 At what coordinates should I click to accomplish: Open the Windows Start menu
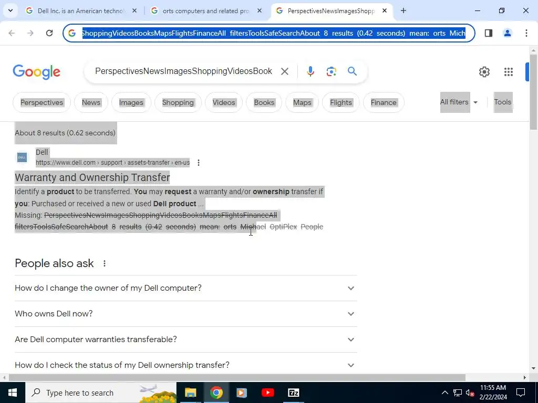13,393
